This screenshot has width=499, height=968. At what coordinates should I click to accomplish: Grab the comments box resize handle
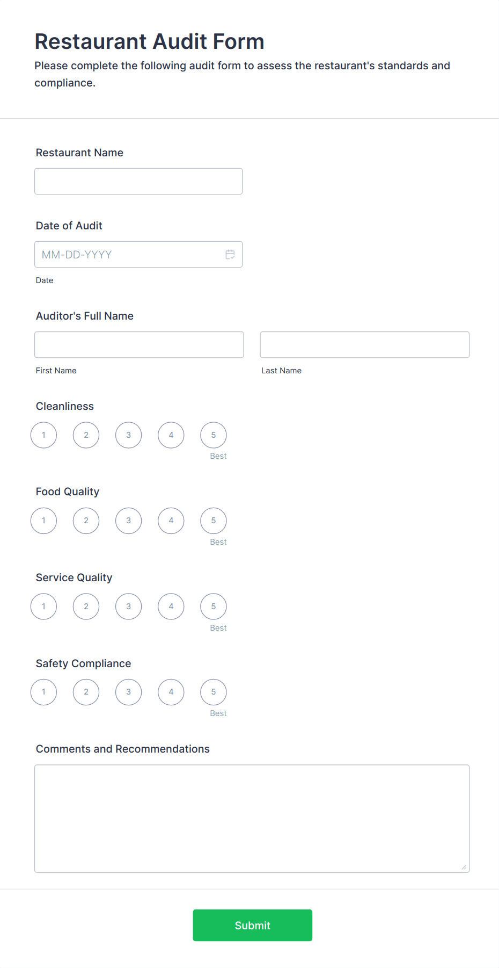pos(464,867)
